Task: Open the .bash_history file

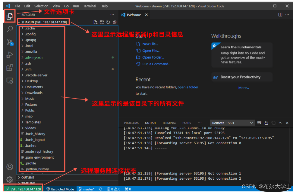Action: click(35, 134)
